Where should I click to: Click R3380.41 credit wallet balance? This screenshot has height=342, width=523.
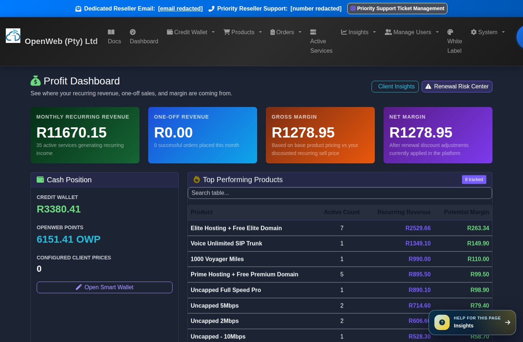tap(59, 209)
